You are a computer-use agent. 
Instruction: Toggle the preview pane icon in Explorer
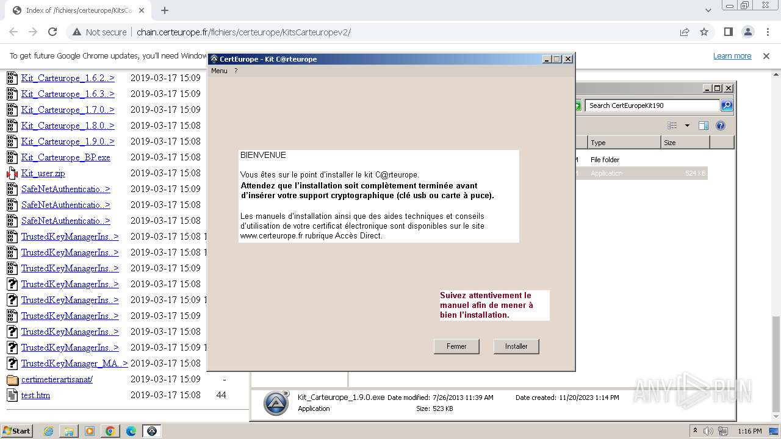point(704,126)
